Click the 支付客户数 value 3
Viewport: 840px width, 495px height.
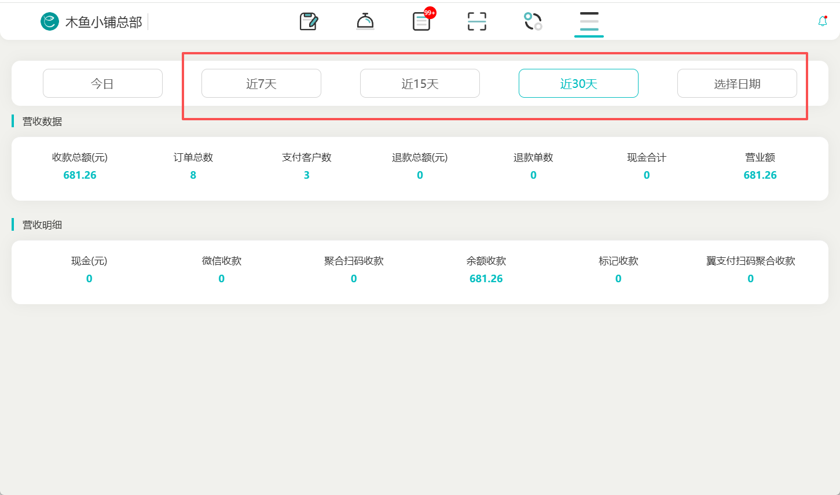click(307, 175)
